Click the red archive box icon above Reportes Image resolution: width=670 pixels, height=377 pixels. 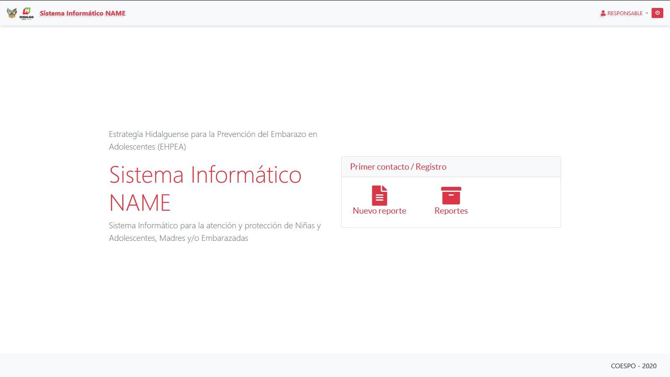[451, 195]
